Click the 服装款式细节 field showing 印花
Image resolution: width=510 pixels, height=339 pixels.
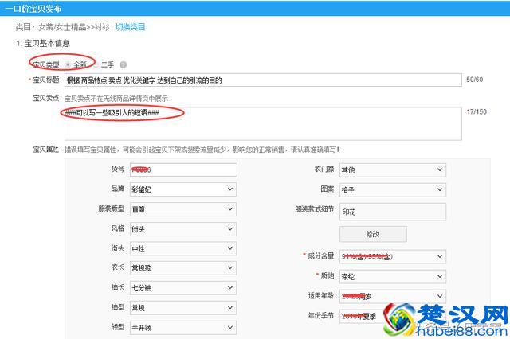coord(392,212)
